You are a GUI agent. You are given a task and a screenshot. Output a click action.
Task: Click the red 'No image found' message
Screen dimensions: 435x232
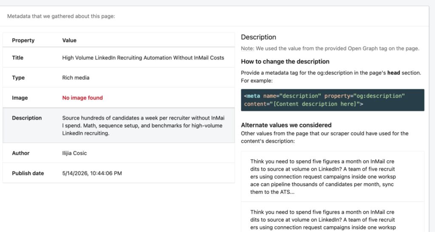tap(82, 98)
